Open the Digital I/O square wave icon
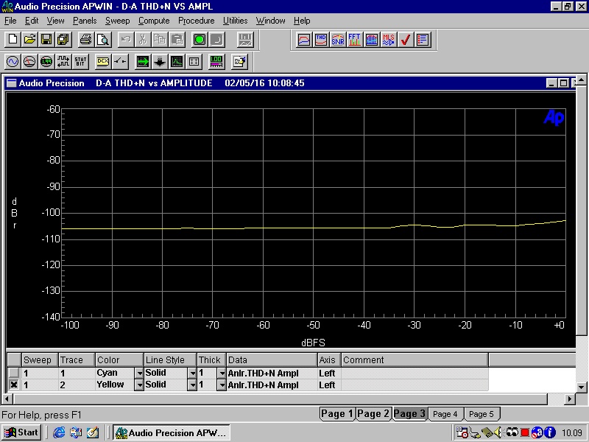589x442 pixels. coord(63,62)
